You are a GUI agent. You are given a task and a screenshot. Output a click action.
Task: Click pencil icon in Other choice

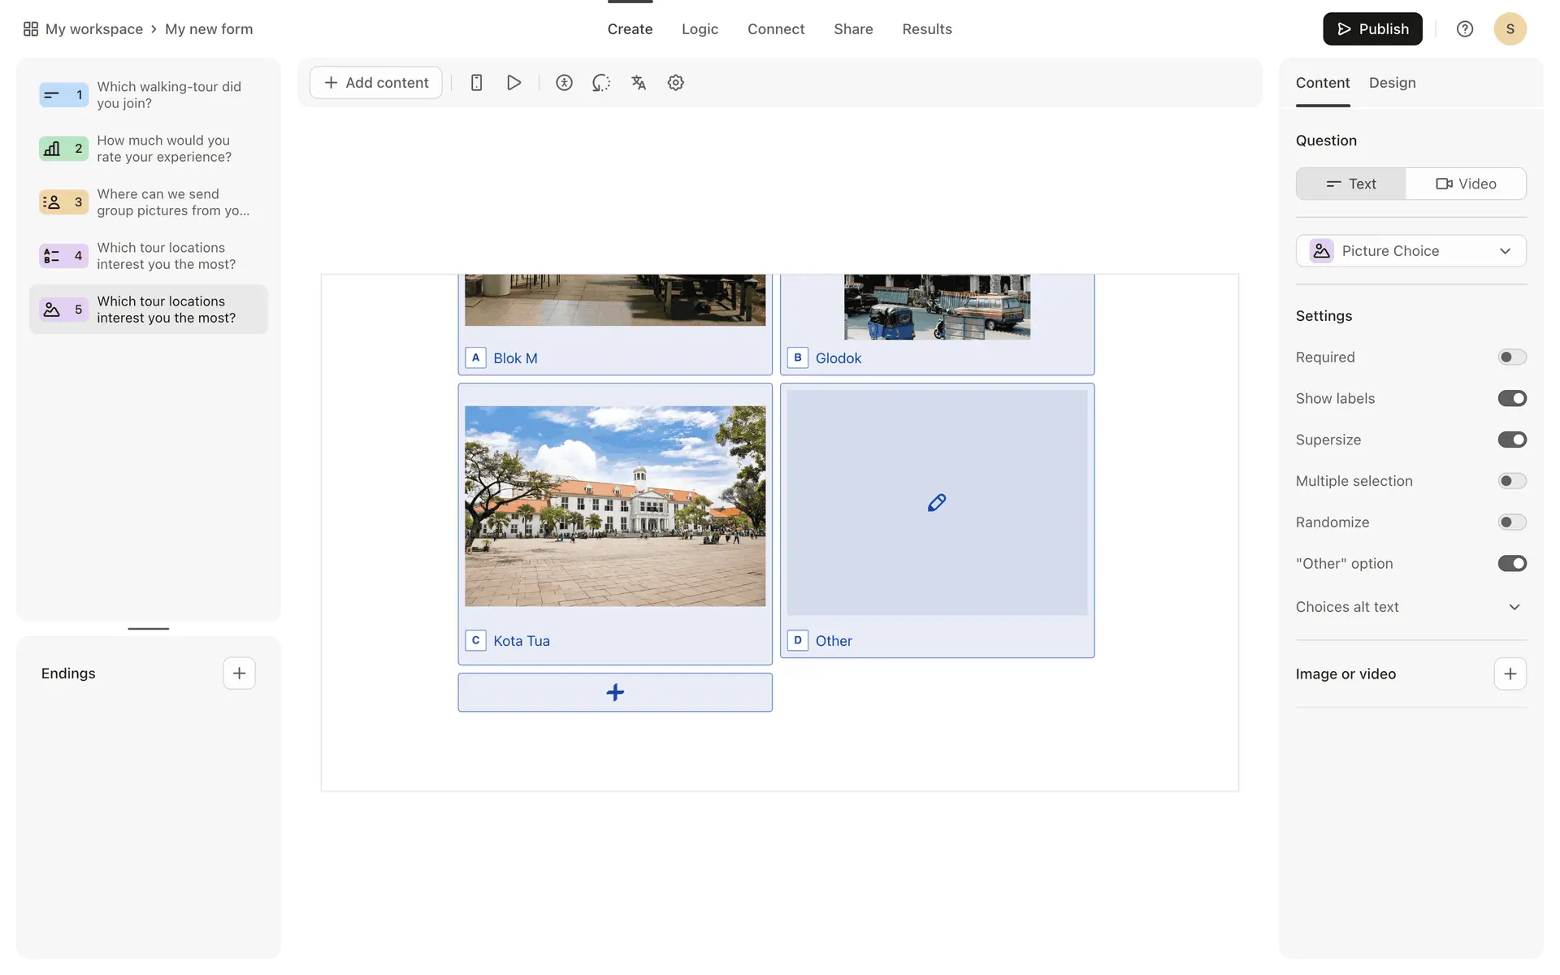(936, 503)
